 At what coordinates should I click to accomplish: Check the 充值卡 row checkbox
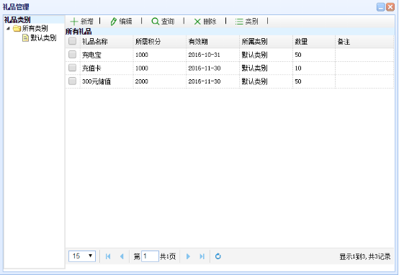tap(73, 68)
